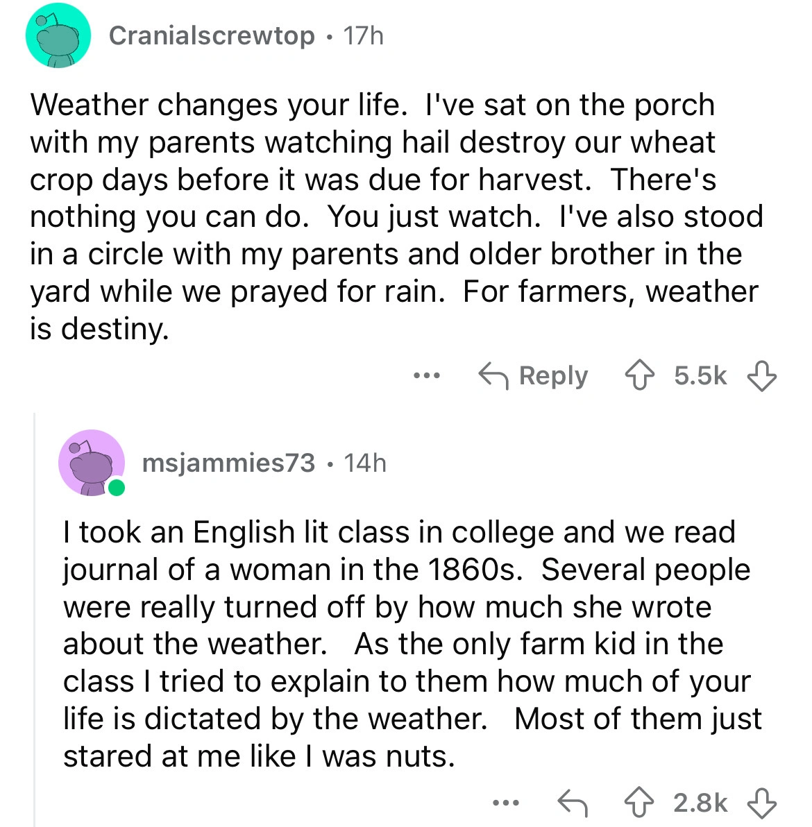Click reply arrow on msjammies73's comment
Image resolution: width=812 pixels, height=827 pixels.
tap(573, 803)
